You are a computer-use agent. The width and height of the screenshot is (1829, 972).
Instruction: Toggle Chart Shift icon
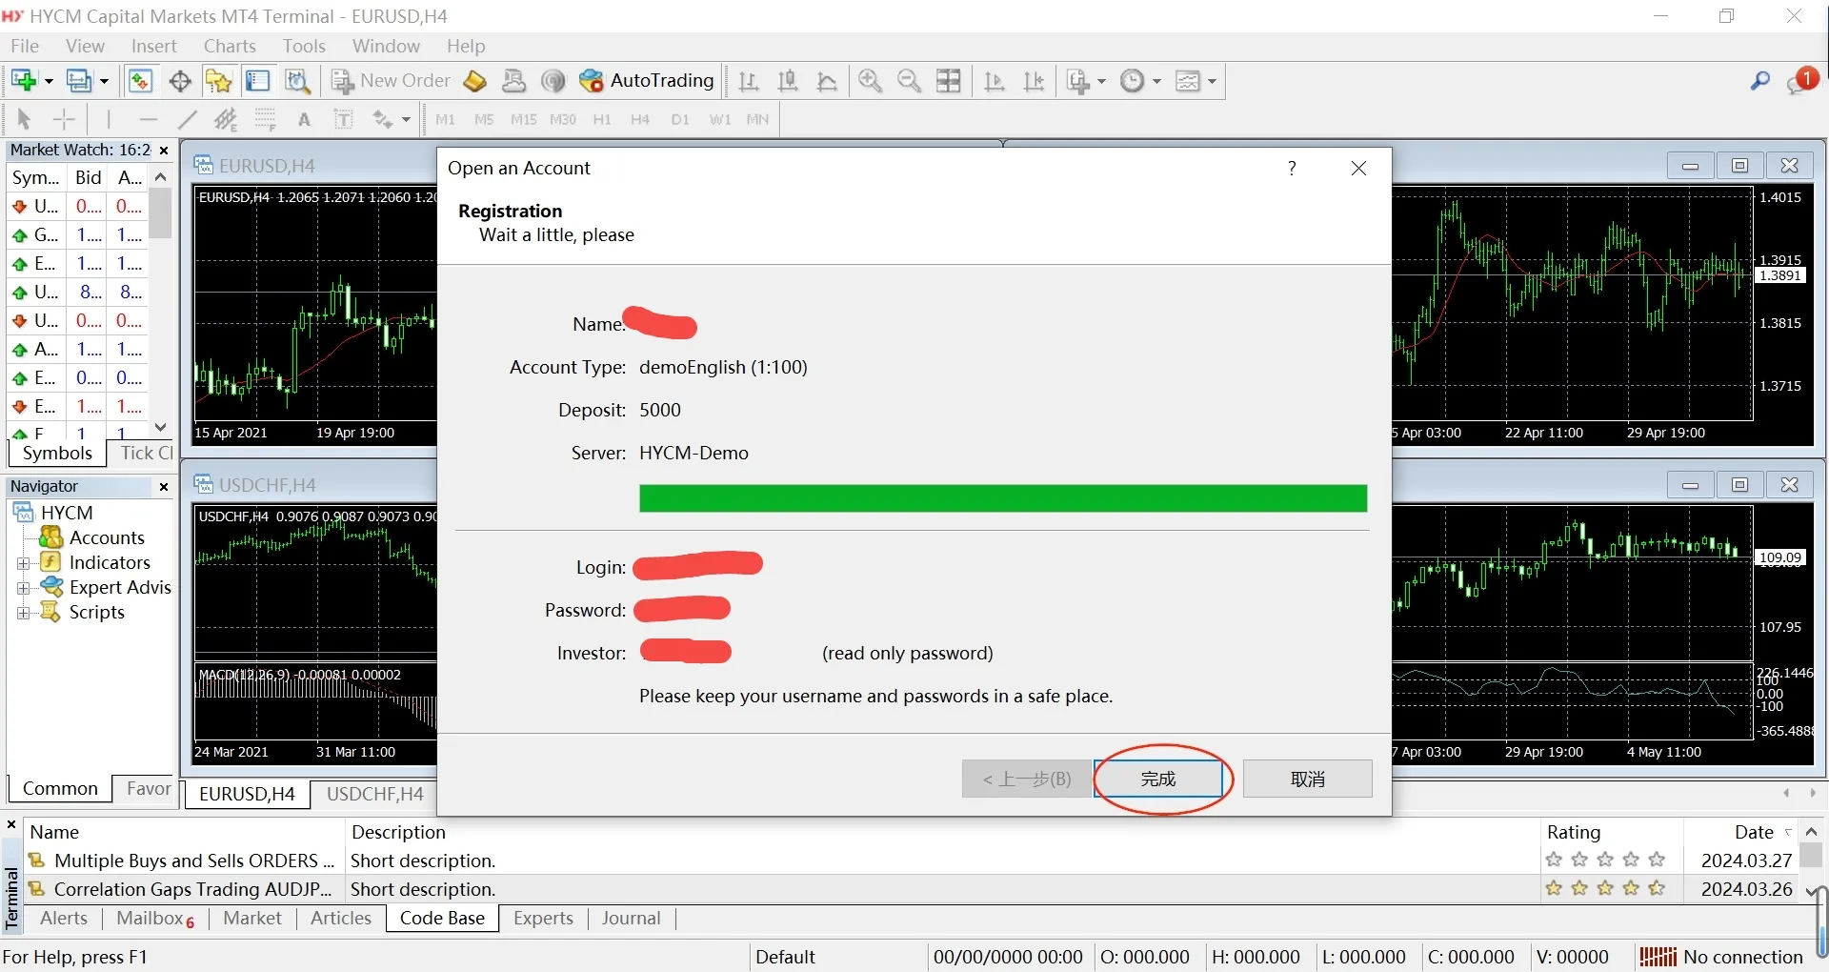point(1034,81)
